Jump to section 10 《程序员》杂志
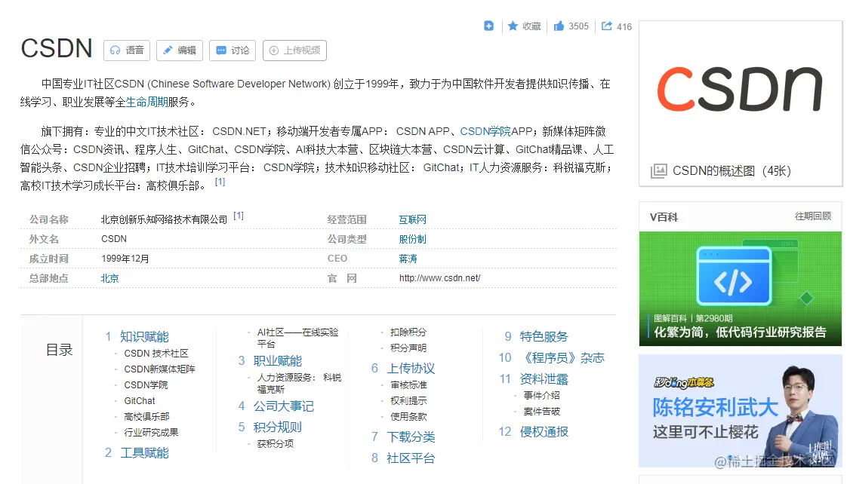Image resolution: width=850 pixels, height=484 pixels. 562,358
